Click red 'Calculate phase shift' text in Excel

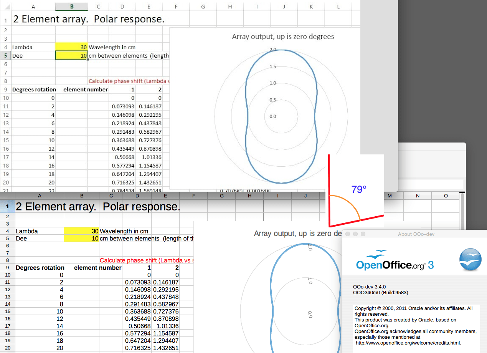tap(129, 81)
